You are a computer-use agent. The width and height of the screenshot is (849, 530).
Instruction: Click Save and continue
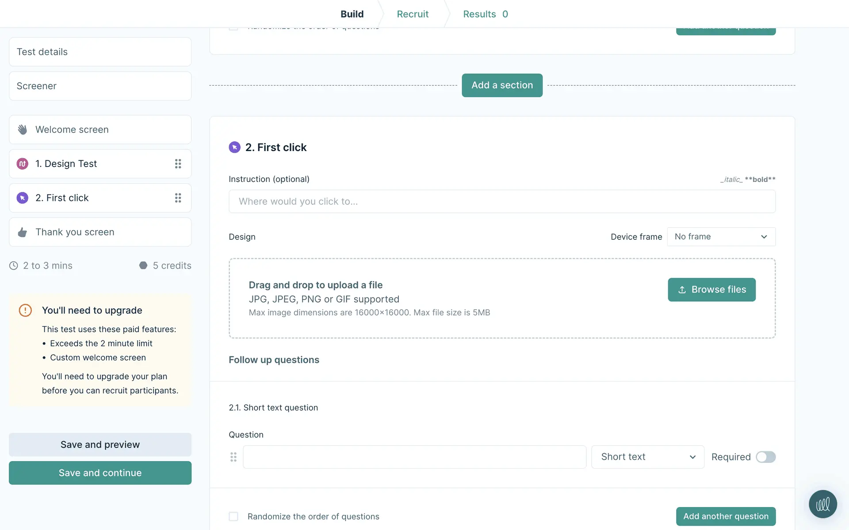pyautogui.click(x=100, y=473)
